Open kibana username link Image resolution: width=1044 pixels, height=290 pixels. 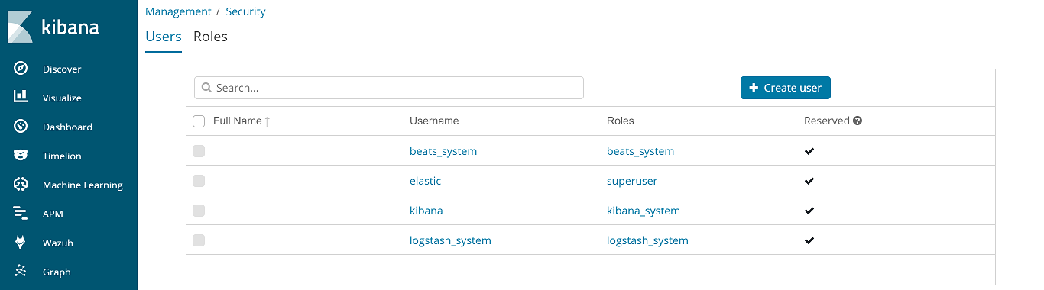[x=426, y=211]
